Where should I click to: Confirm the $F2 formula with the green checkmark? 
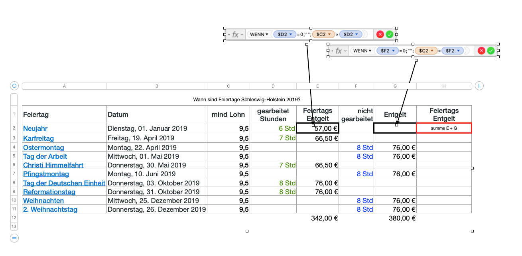coord(490,51)
